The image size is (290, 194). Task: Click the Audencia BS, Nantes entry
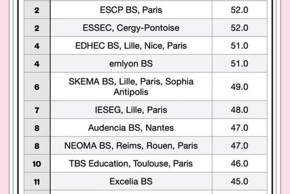click(131, 128)
